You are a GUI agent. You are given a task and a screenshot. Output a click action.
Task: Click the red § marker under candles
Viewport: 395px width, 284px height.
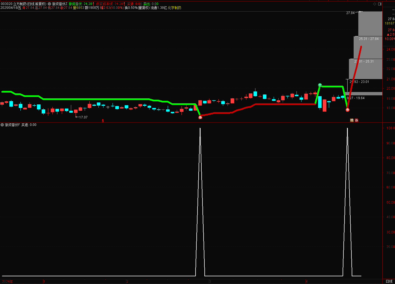[103, 121]
